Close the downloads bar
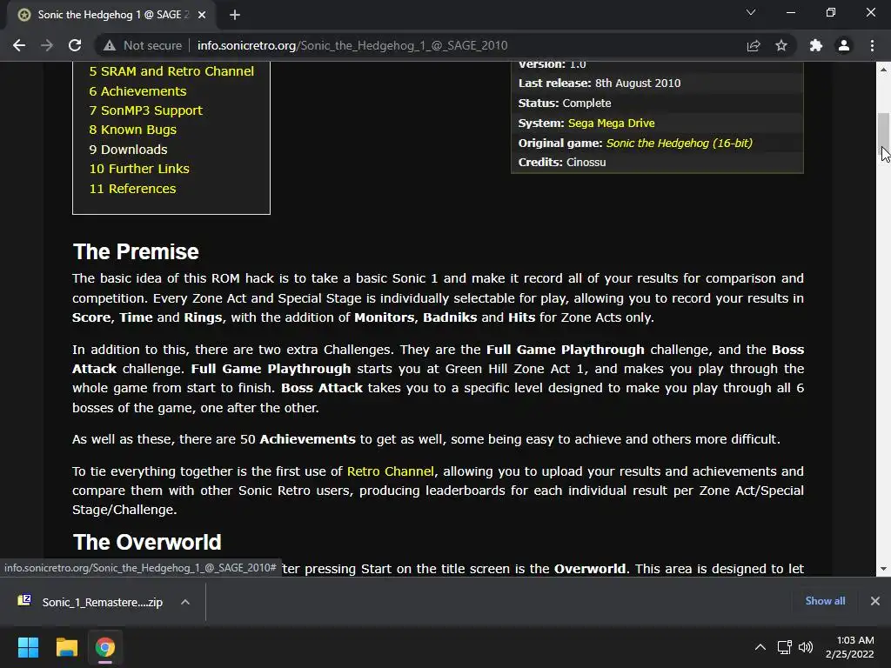The width and height of the screenshot is (891, 668). click(875, 601)
